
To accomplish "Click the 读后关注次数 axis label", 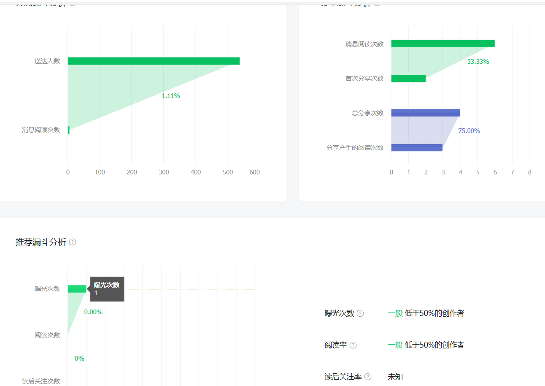I will pos(41,381).
